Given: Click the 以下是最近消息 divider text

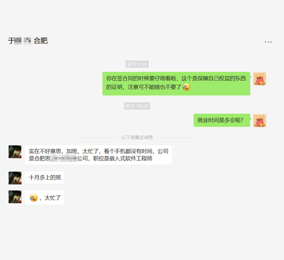Looking at the screenshot, I should coord(137,138).
